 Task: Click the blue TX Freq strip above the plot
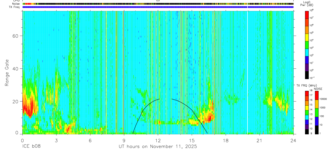coord(158,7)
